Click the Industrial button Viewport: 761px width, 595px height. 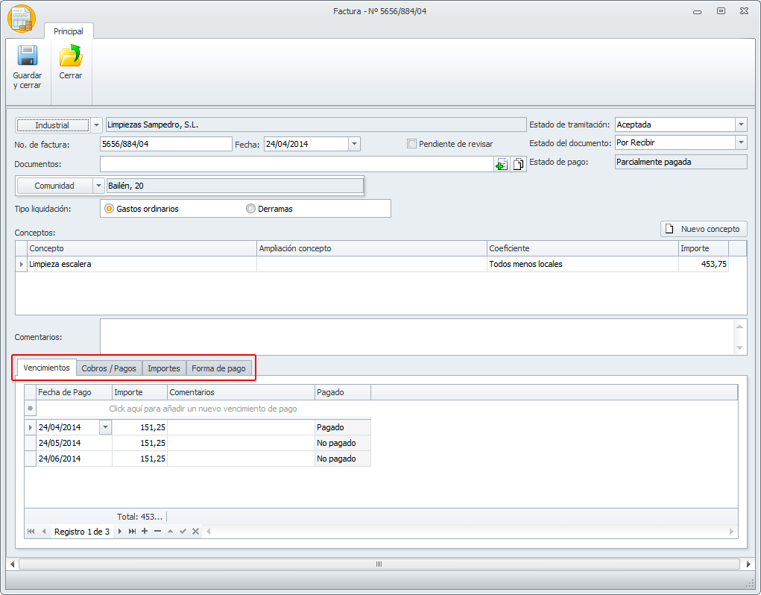[x=52, y=125]
